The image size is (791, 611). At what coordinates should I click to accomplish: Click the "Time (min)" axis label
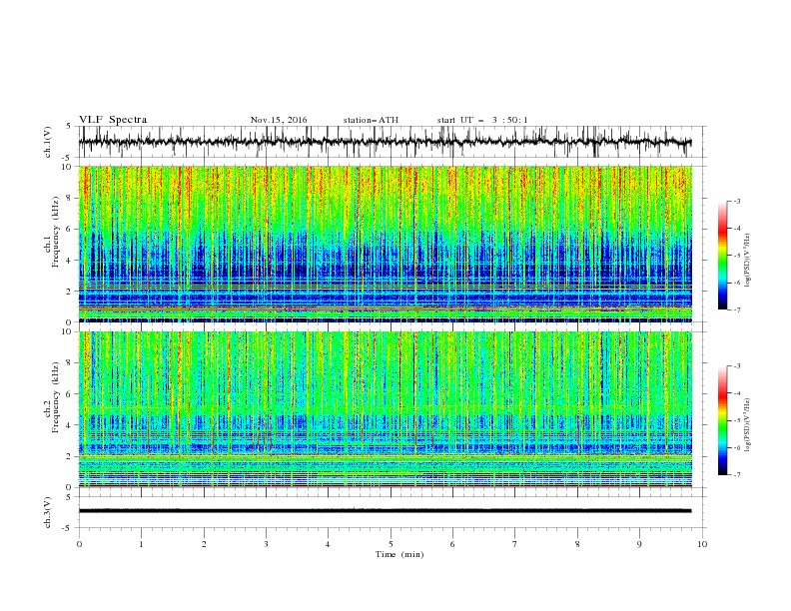pyautogui.click(x=399, y=554)
